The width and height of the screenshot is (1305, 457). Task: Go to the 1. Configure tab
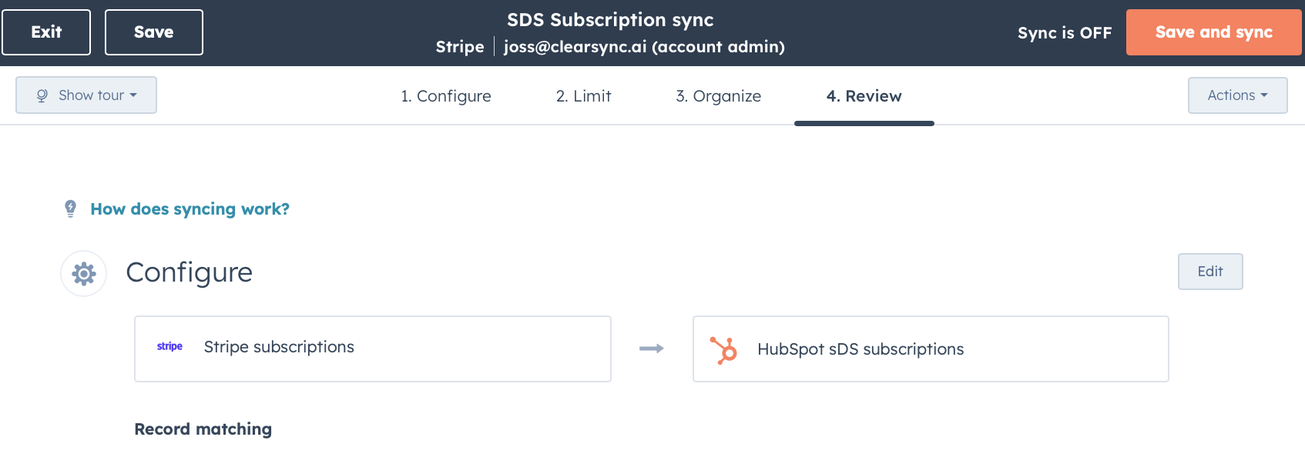[x=446, y=96]
